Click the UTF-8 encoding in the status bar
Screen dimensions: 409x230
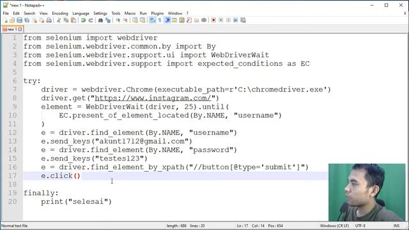coord(360,226)
